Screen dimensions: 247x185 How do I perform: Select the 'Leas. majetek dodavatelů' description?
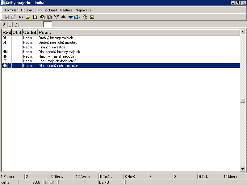(x=57, y=61)
